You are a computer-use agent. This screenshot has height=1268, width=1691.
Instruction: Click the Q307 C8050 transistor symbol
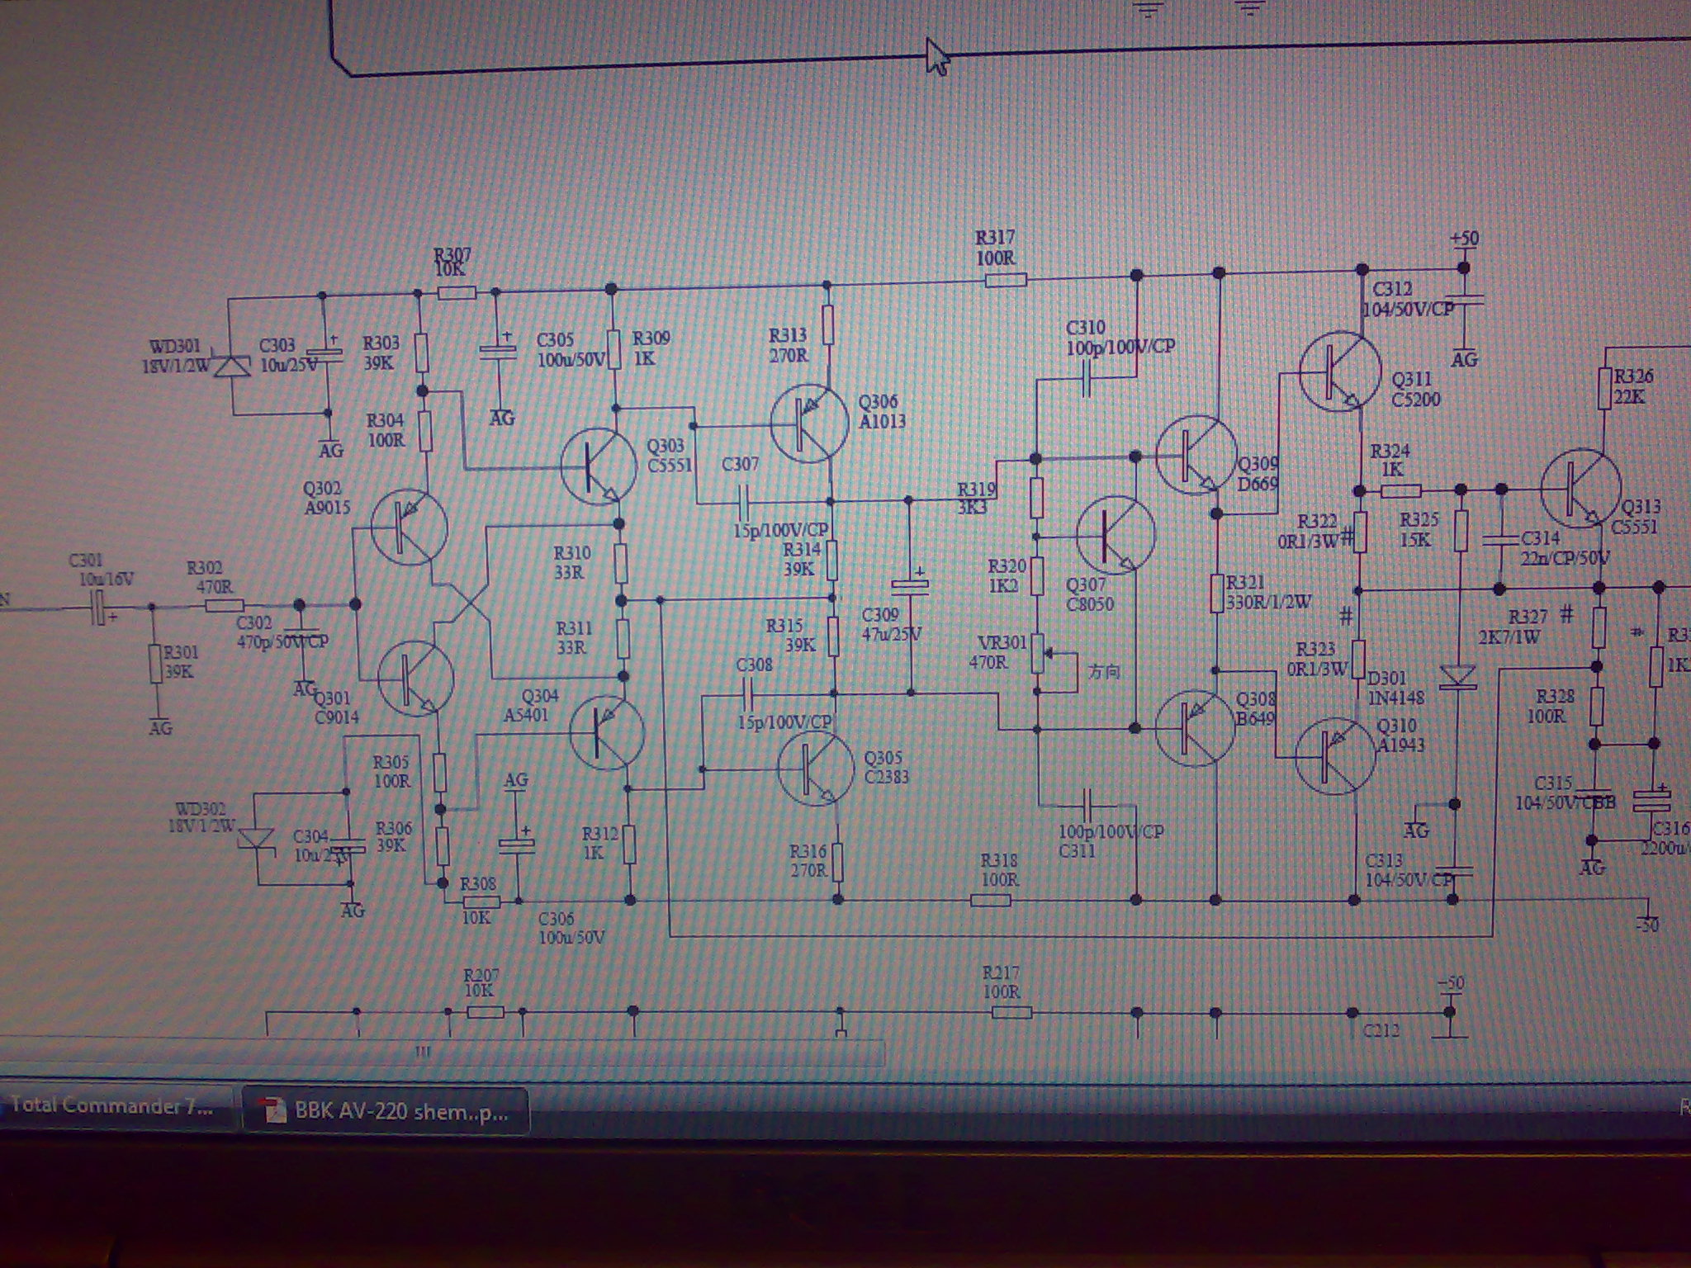[x=1115, y=534]
